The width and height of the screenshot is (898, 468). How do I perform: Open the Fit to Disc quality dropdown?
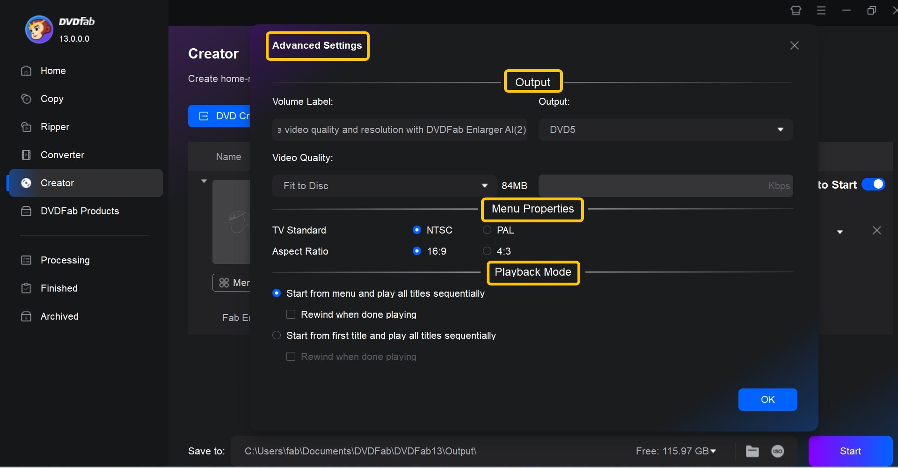click(384, 186)
